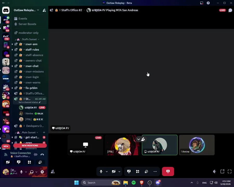Hide members toggle above participant tiles
234x187 pixels.
pos(141,139)
